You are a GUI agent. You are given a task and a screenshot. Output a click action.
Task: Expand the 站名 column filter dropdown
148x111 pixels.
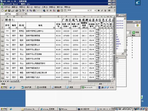tap(54, 28)
